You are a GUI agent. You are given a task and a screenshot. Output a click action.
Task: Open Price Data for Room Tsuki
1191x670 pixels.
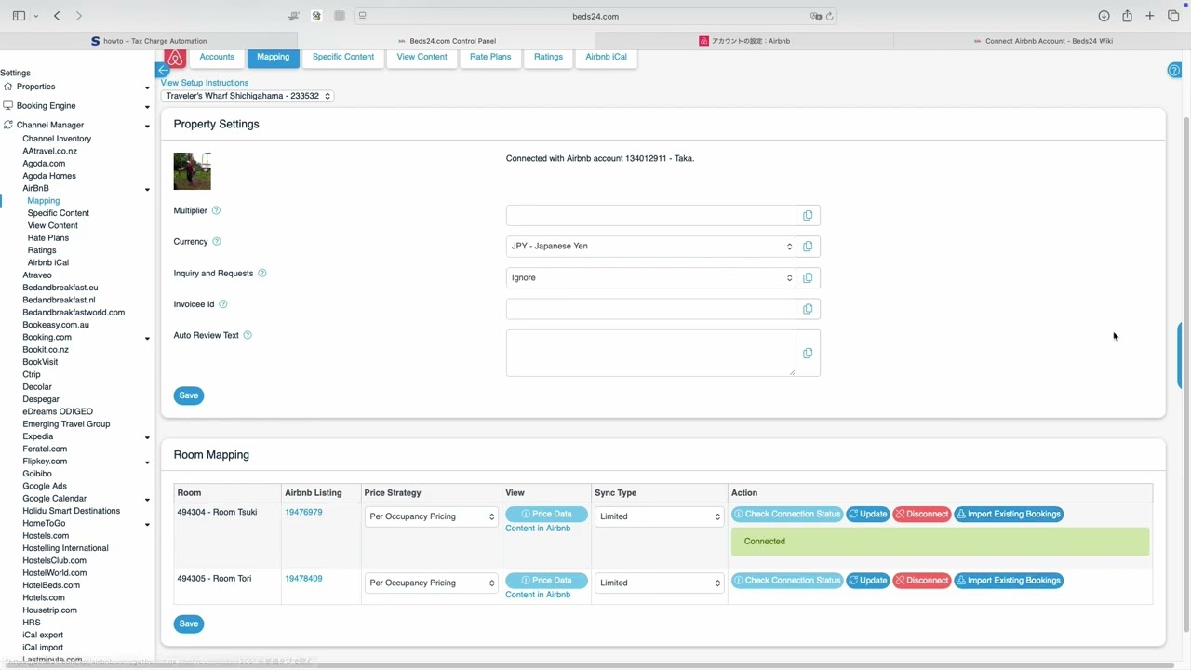coord(546,515)
